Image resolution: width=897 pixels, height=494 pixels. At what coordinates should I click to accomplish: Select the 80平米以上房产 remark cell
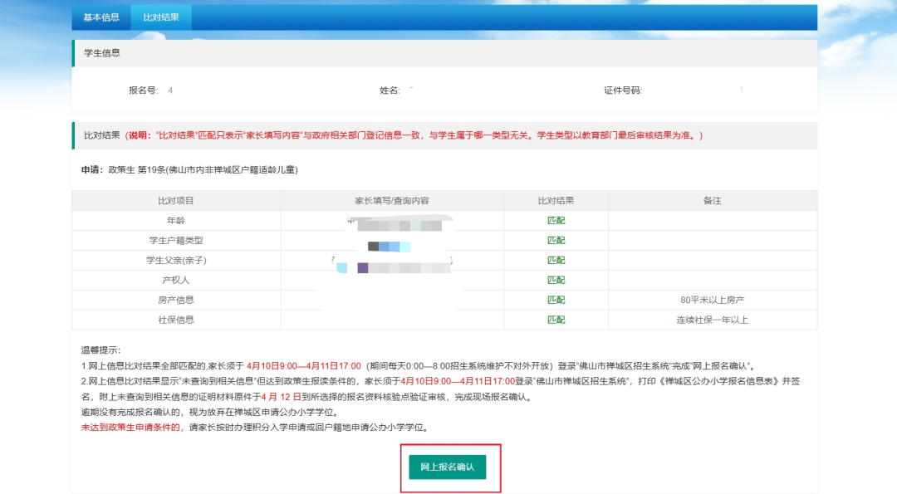tap(713, 301)
